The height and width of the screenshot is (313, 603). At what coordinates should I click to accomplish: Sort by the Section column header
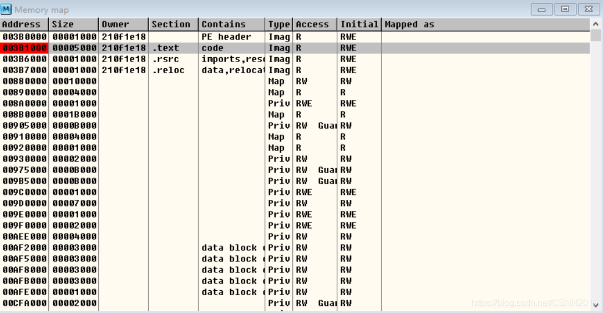point(174,24)
